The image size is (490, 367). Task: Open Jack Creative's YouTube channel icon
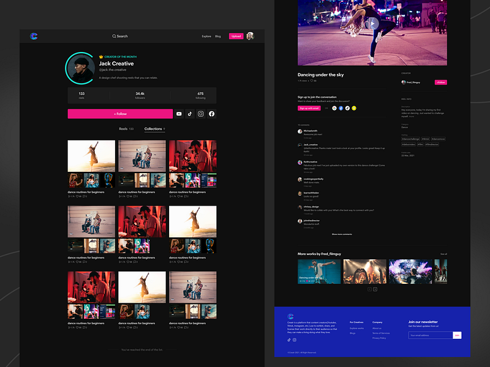point(179,114)
